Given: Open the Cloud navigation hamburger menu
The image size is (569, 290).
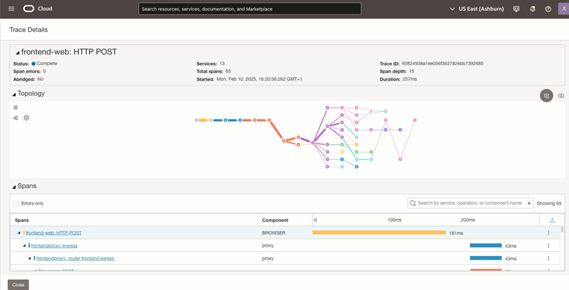Looking at the screenshot, I should (x=11, y=9).
